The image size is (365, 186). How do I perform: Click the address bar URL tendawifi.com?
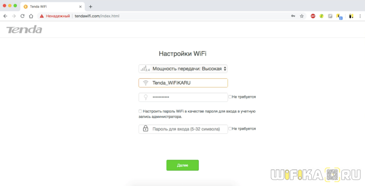[x=97, y=16]
